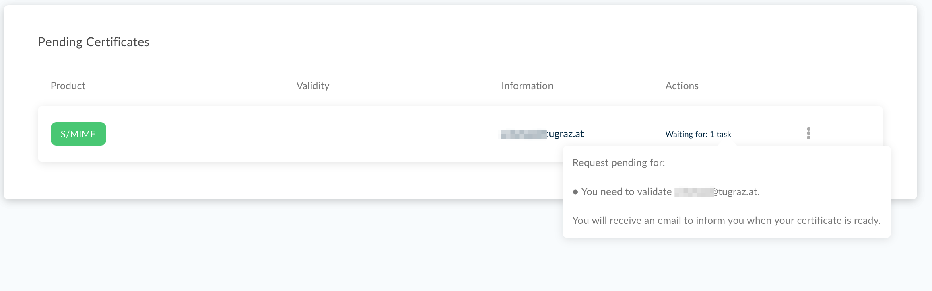Screen dimensions: 932x291
Task: Click the Information column header
Action: point(527,86)
